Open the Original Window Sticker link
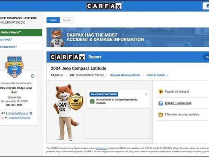This screenshot has width=209, height=157. (125, 75)
